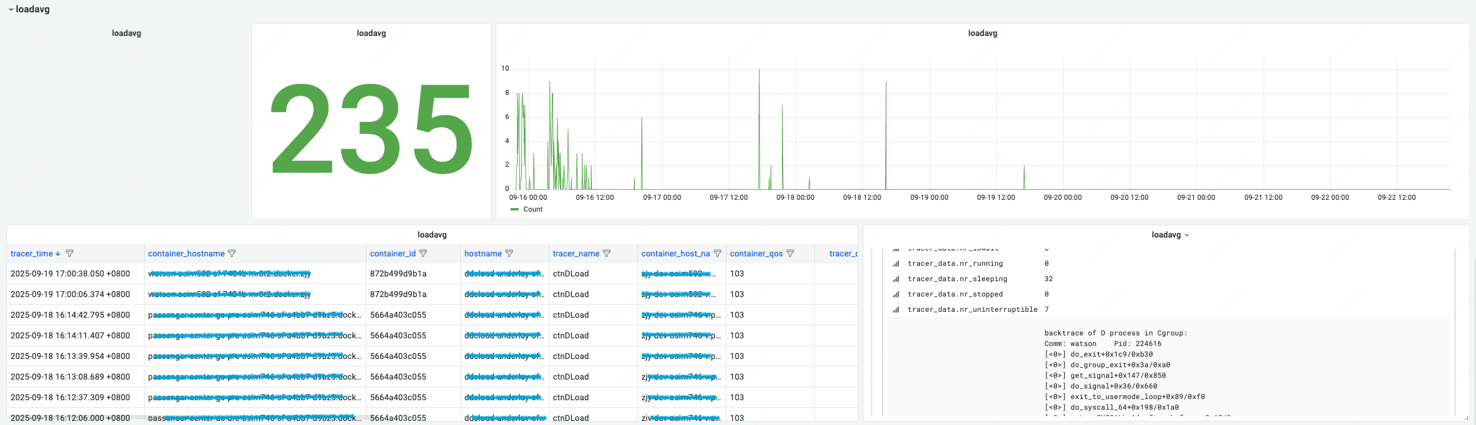Click container_id 5664a403c055 in 16:14:42.795 row
This screenshot has height=425, width=1476.
(x=398, y=315)
